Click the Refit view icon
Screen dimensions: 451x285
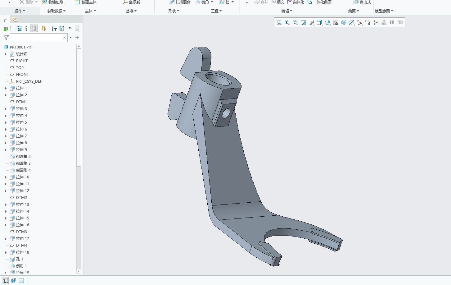(x=279, y=22)
